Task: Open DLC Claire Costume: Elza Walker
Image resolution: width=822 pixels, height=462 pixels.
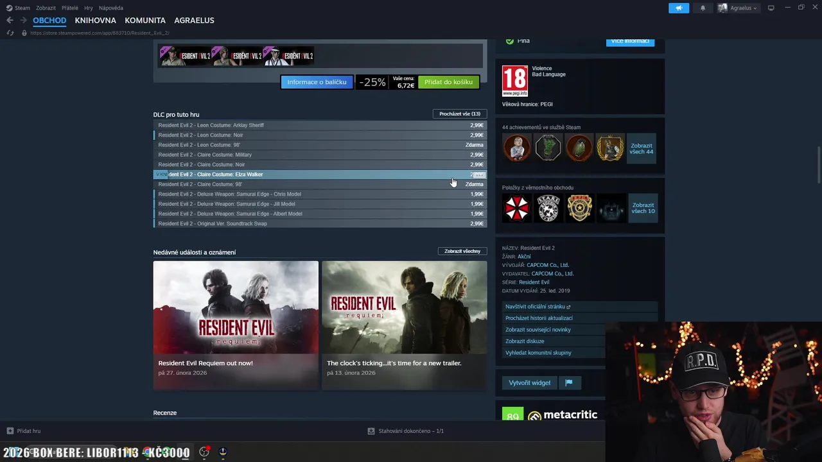Action: click(320, 175)
